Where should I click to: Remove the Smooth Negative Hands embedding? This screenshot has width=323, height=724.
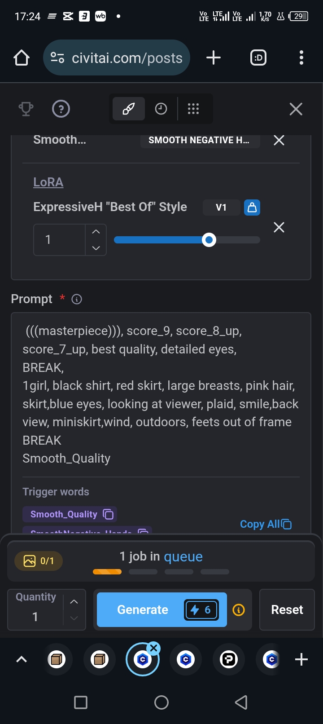pyautogui.click(x=279, y=141)
